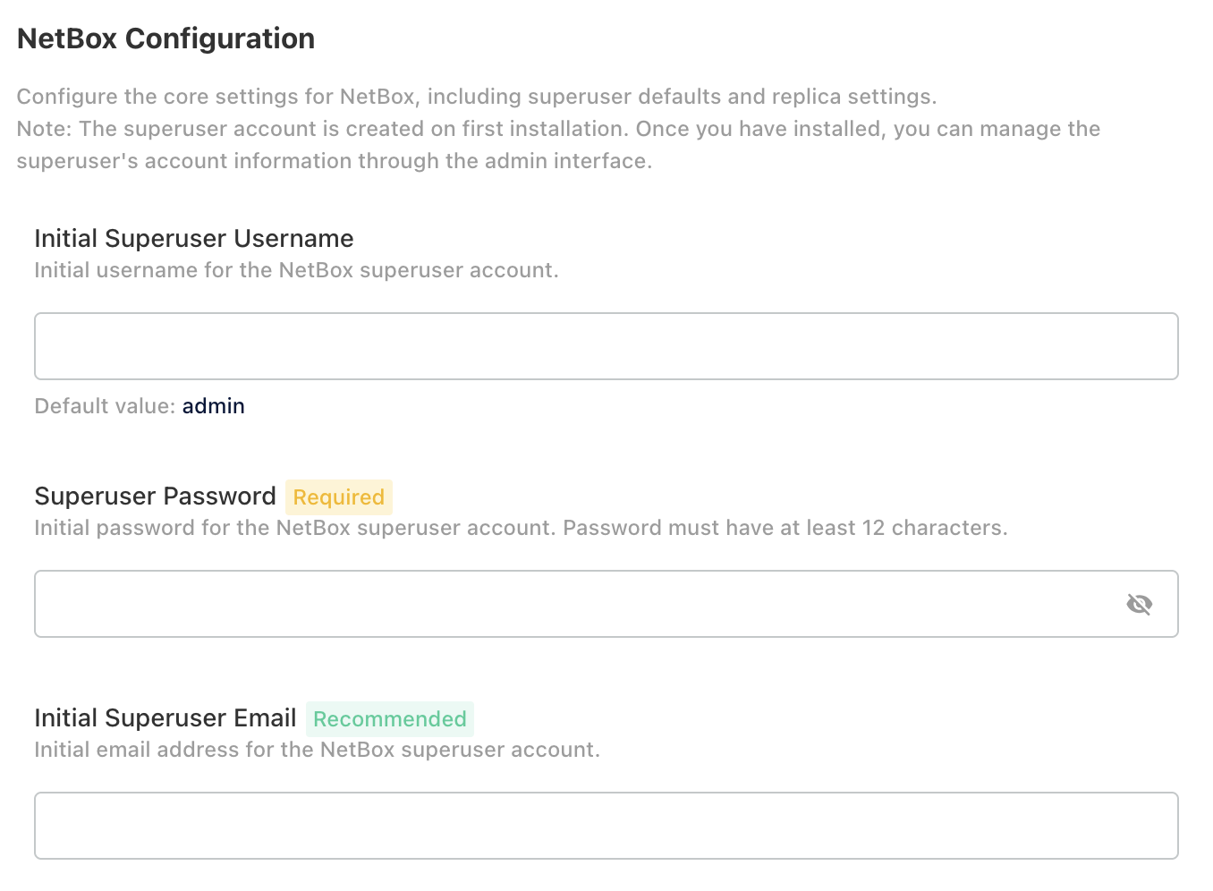Image resolution: width=1213 pixels, height=891 pixels.
Task: Toggle password visibility with the eye icon
Action: pos(1139,604)
